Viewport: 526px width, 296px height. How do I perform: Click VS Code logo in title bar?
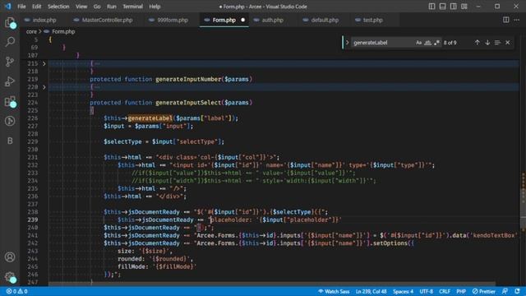point(7,7)
